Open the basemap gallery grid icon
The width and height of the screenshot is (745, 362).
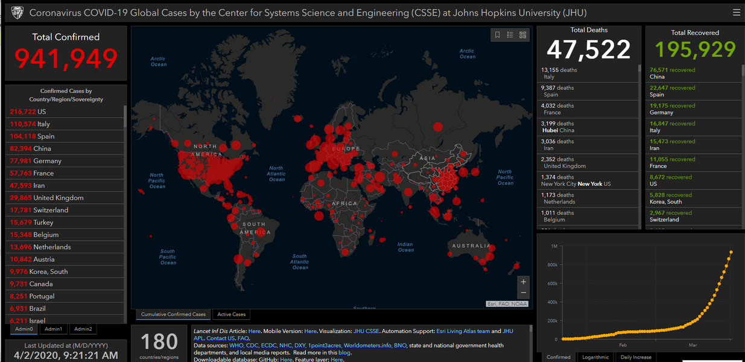coord(523,35)
